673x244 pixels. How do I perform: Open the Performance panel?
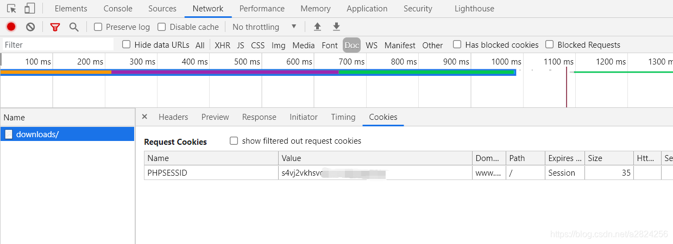coord(262,9)
